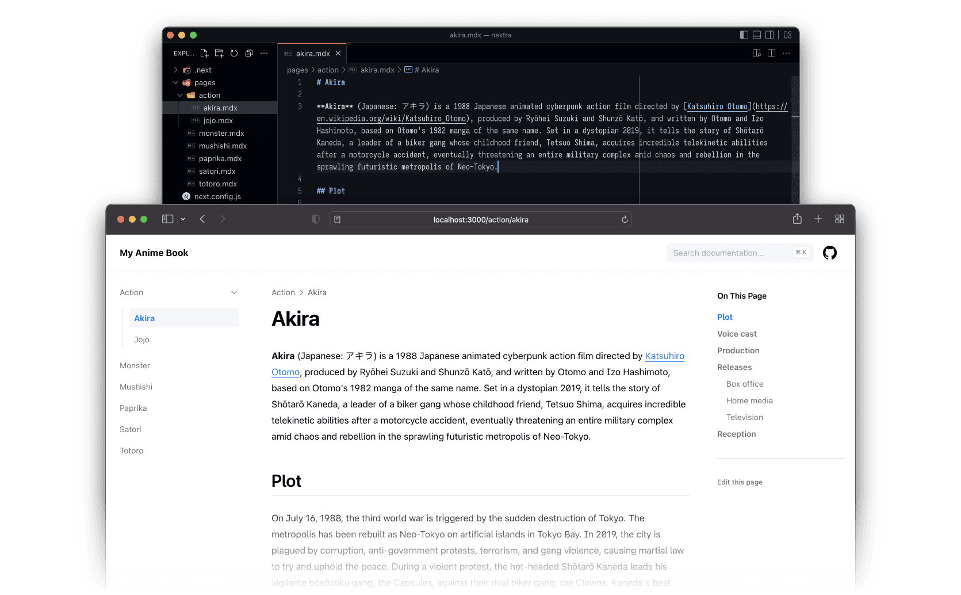Click the Edit this page link
The width and height of the screenshot is (961, 595).
pos(740,482)
